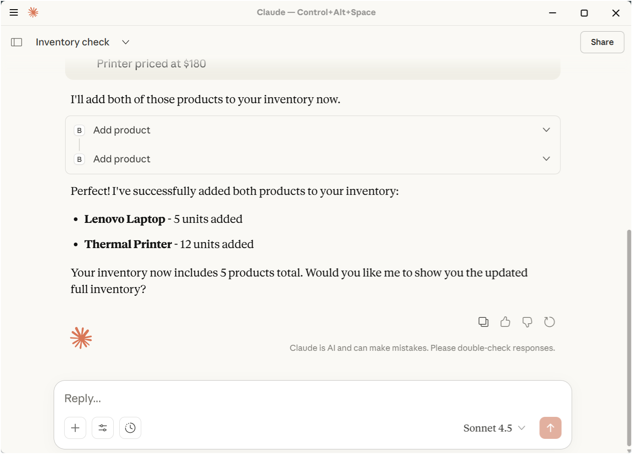This screenshot has width=632, height=454.
Task: Expand the first Add product tool call
Action: [546, 130]
